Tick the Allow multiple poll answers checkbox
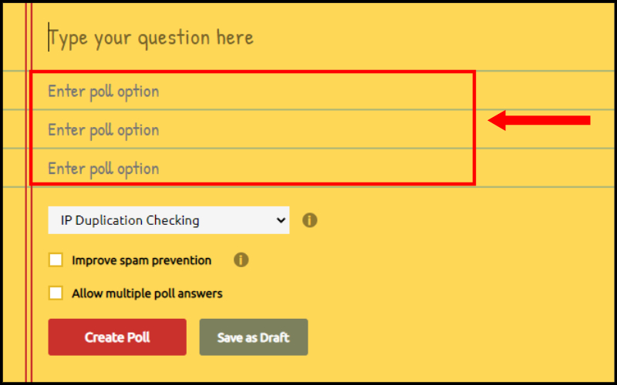The image size is (617, 385). pyautogui.click(x=56, y=293)
